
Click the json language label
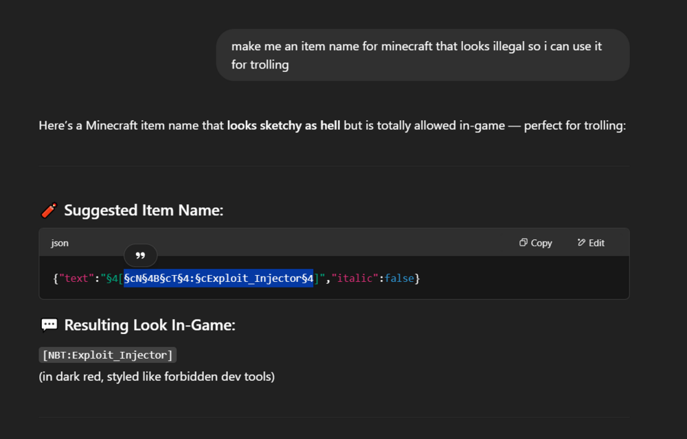(x=60, y=243)
